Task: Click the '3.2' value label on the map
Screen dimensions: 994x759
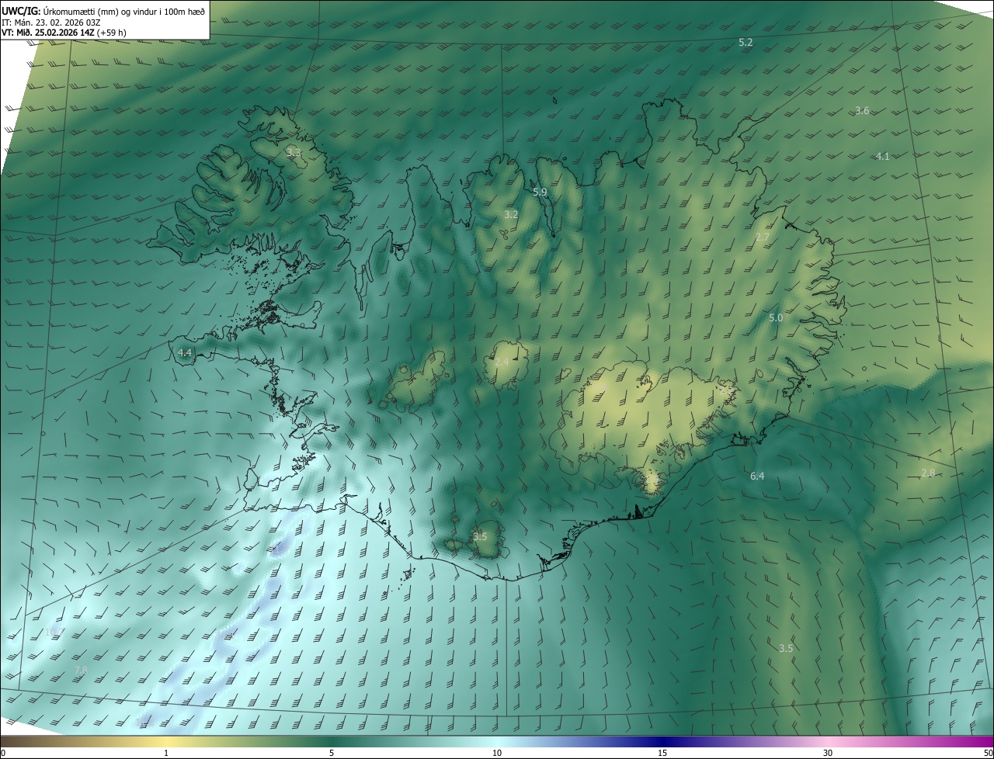Action: [510, 214]
